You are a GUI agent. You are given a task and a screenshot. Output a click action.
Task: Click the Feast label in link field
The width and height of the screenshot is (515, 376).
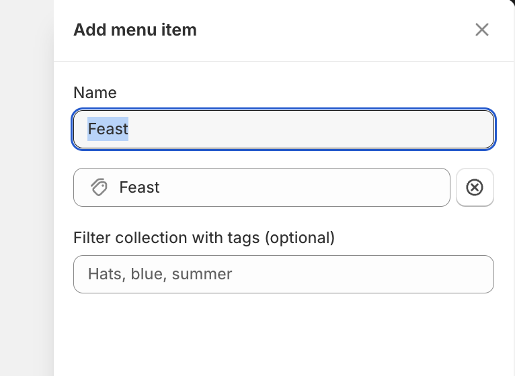[x=139, y=187]
